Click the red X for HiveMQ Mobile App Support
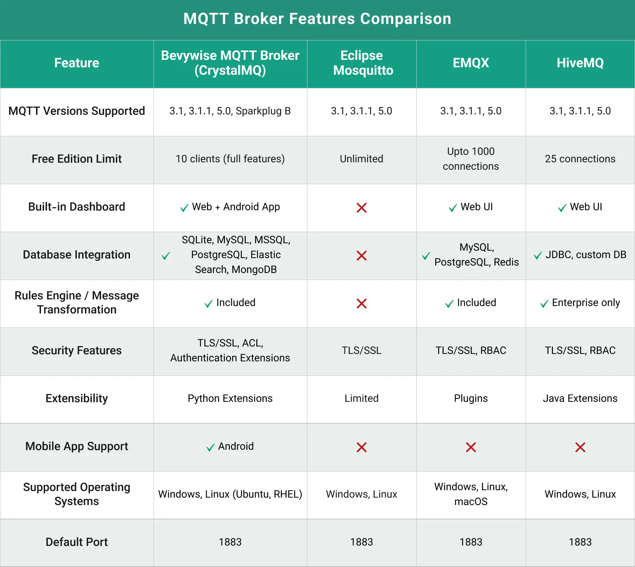The image size is (635, 567). (580, 447)
